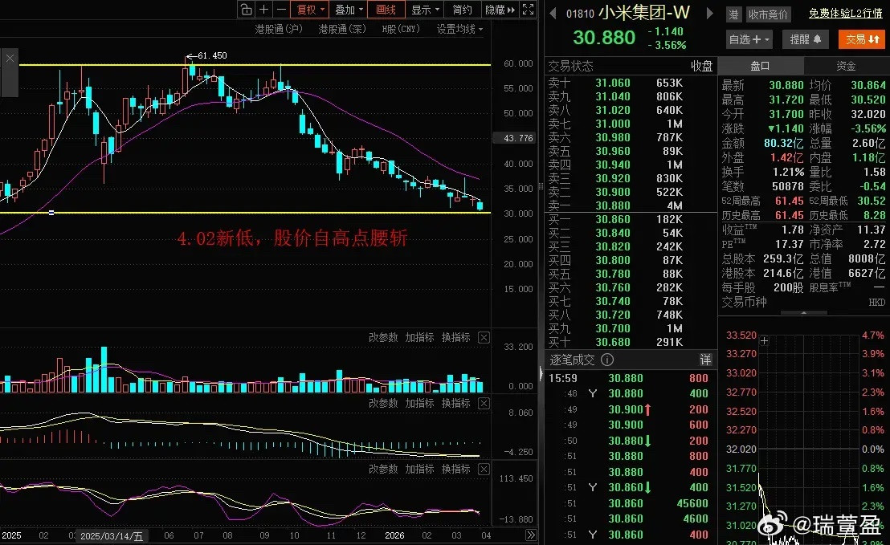Image resolution: width=890 pixels, height=545 pixels.
Task: Zoom out with the minus icon
Action: (x=280, y=10)
